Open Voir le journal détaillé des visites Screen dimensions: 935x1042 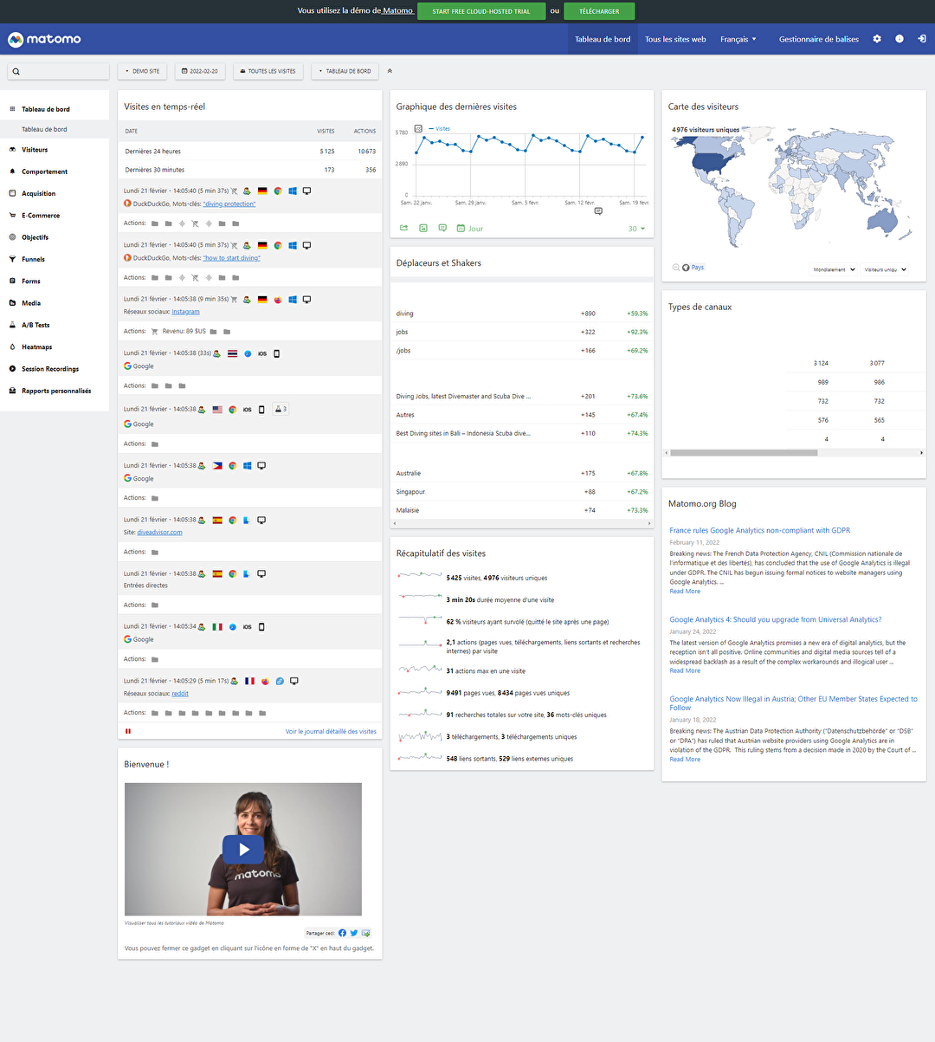point(331,731)
